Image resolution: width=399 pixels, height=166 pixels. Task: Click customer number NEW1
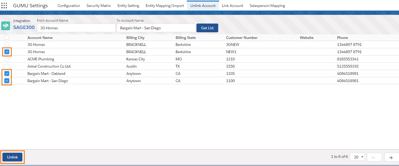click(x=231, y=52)
